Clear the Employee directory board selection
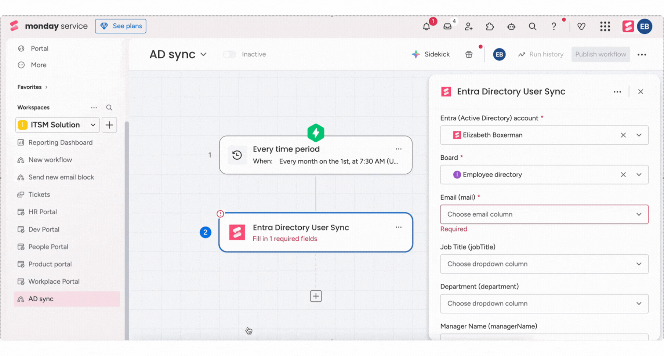Image resolution: width=664 pixels, height=356 pixels. pos(623,175)
